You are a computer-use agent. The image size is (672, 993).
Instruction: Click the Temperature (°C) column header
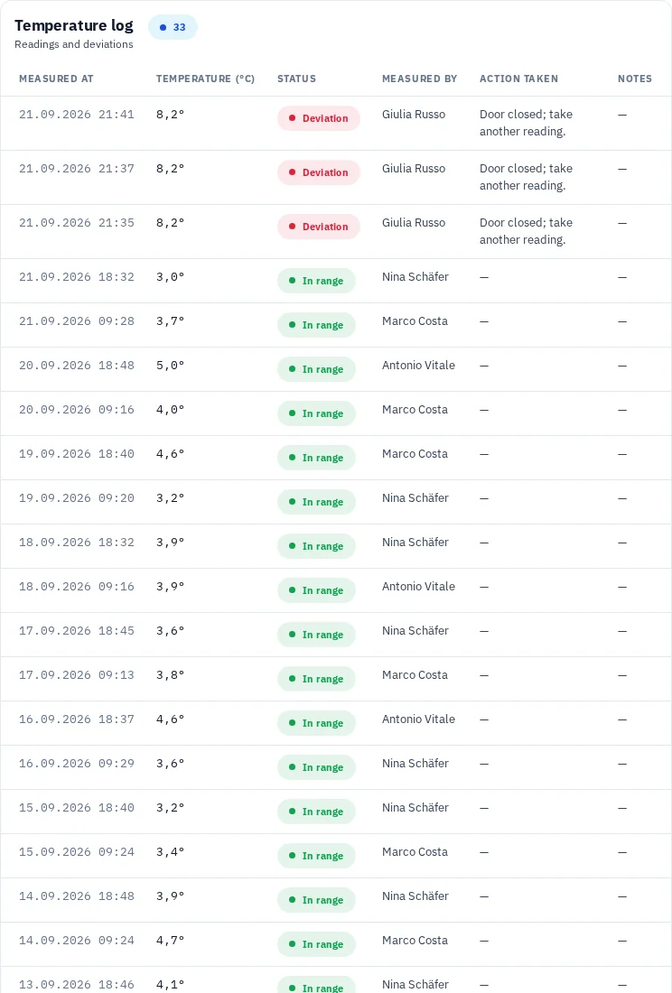[205, 79]
